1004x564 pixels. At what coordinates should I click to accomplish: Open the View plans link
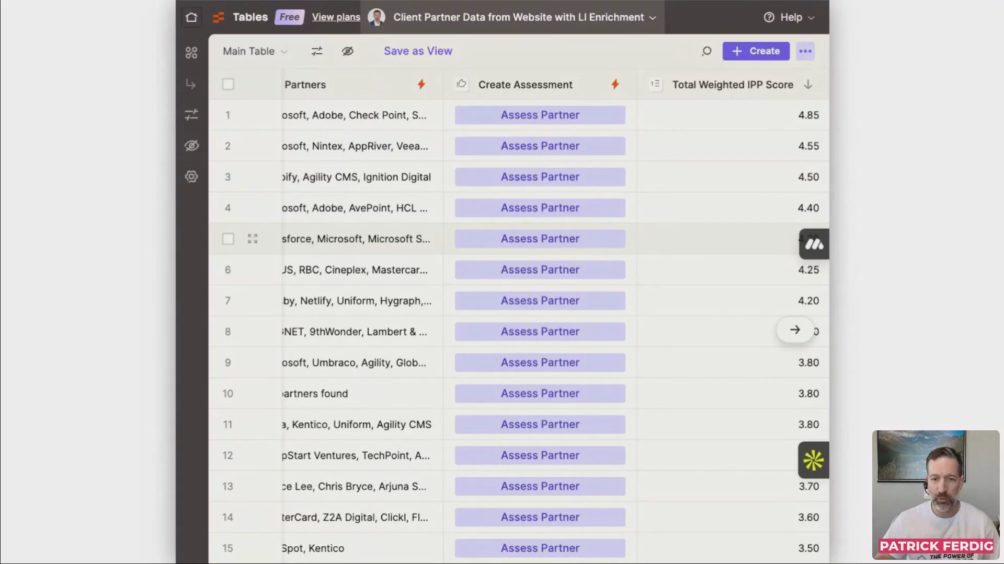click(336, 17)
